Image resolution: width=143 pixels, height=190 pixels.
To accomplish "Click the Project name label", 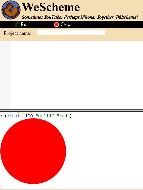I will pyautogui.click(x=17, y=33).
